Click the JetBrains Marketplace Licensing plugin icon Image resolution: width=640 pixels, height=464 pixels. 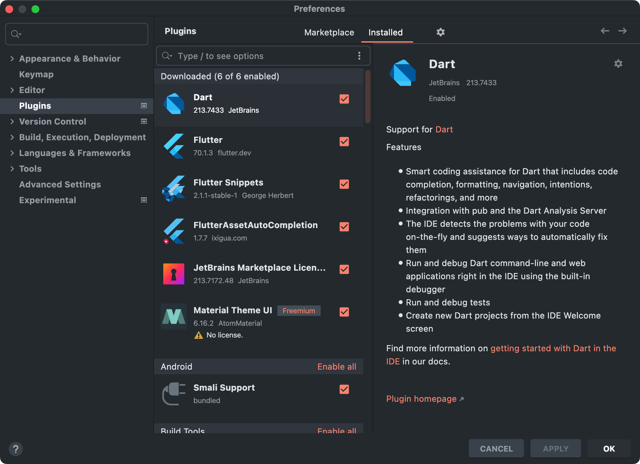[174, 274]
